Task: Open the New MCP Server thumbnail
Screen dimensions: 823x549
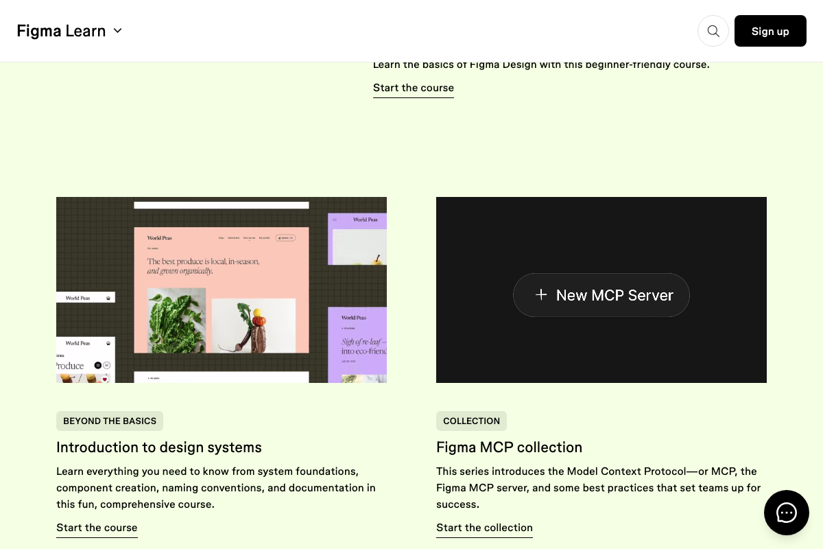Action: (601, 290)
